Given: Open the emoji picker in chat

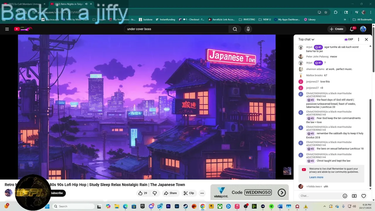Looking at the screenshot, I should [345, 196].
